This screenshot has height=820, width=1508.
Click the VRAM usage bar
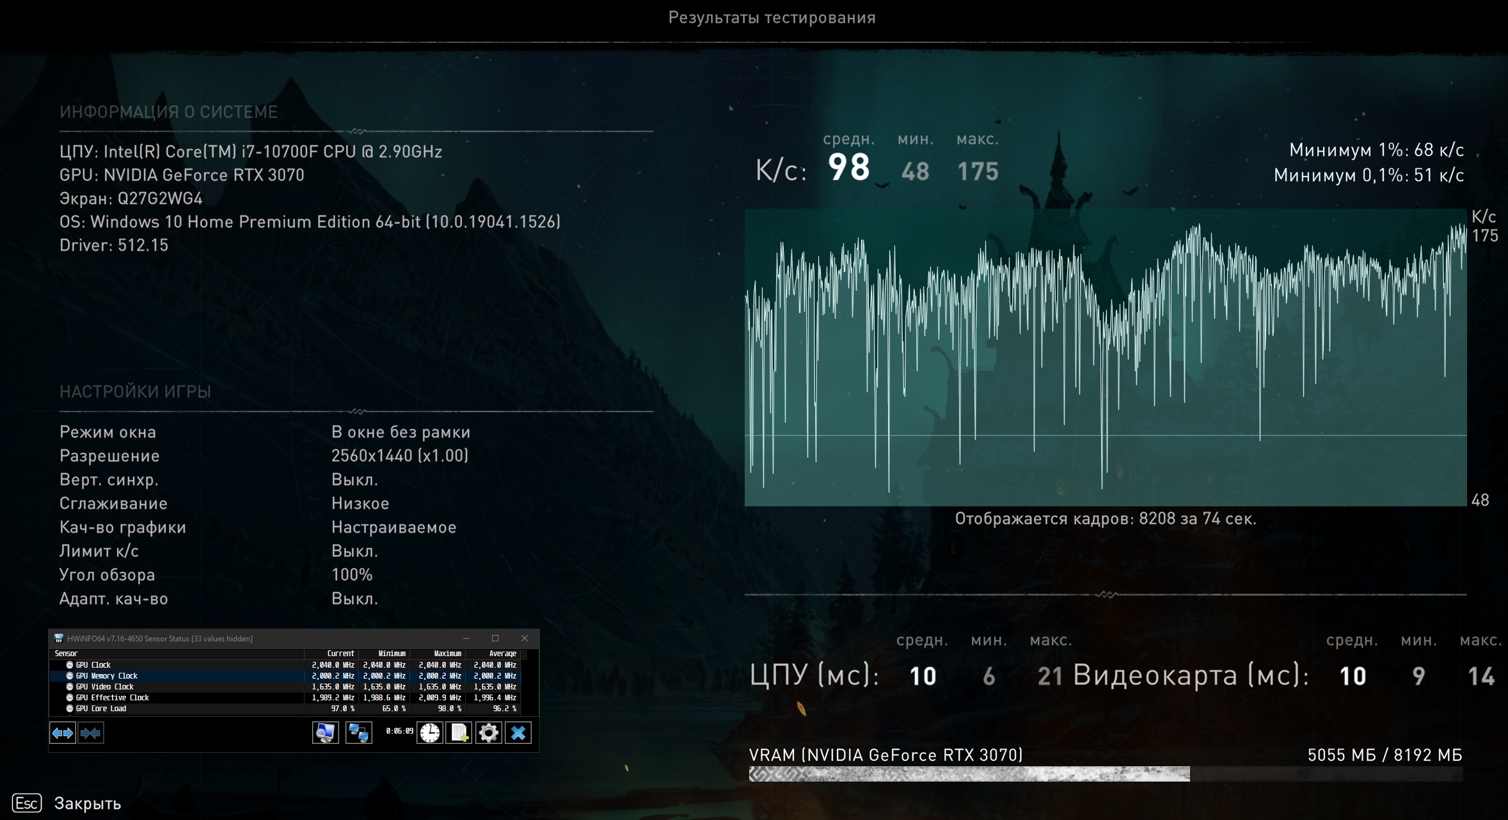pyautogui.click(x=1105, y=774)
